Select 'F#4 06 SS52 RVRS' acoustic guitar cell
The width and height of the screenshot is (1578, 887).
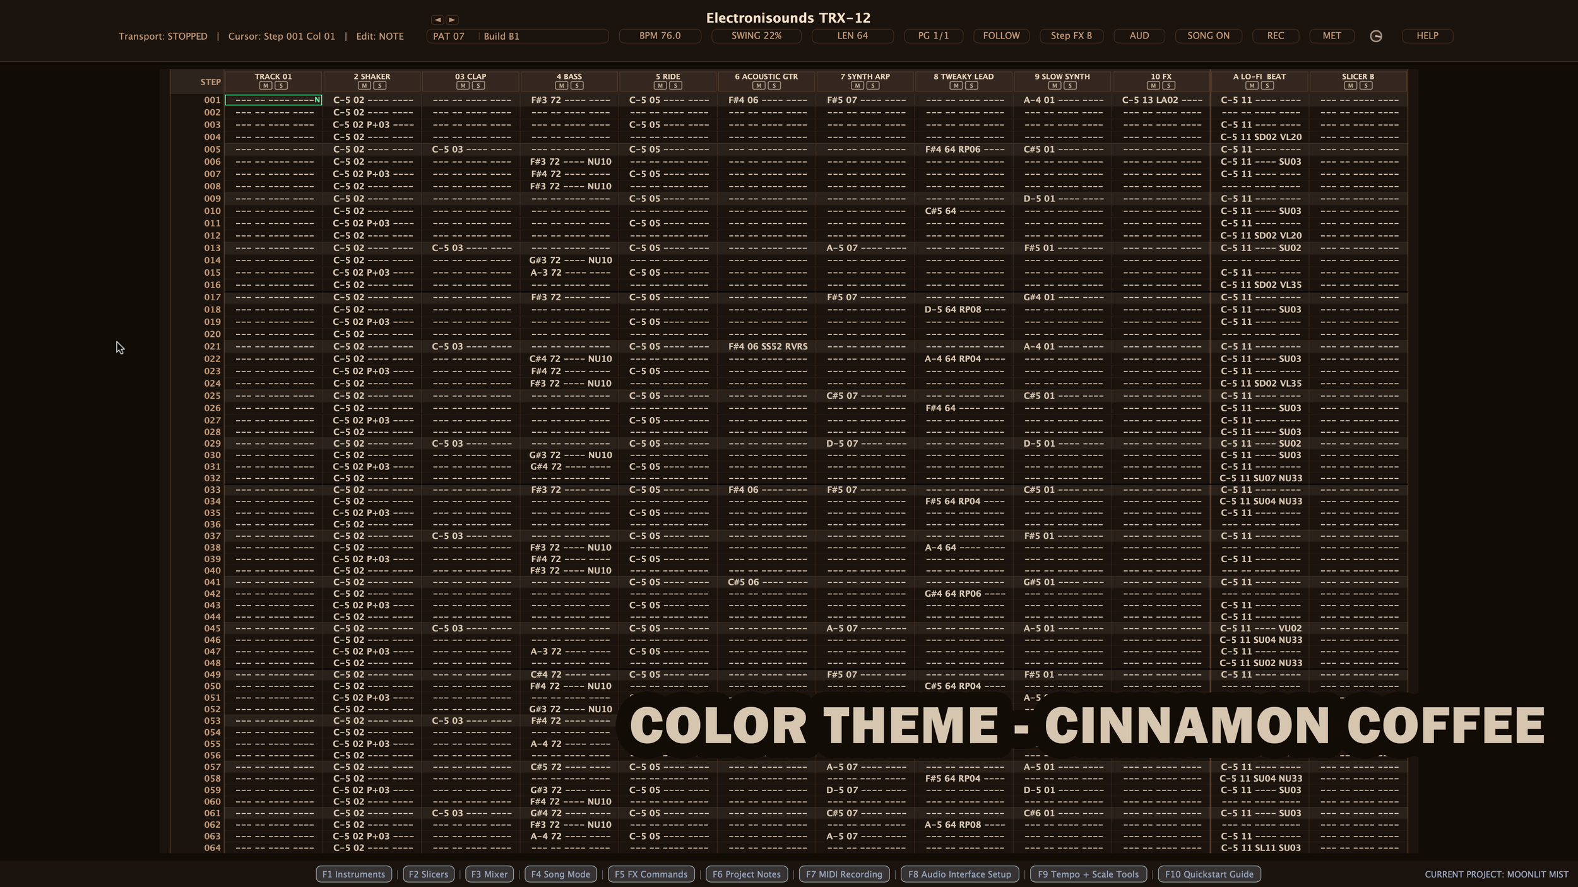767,346
